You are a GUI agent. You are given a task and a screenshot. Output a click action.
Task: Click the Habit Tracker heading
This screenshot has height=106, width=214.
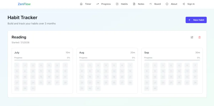tap(22, 17)
